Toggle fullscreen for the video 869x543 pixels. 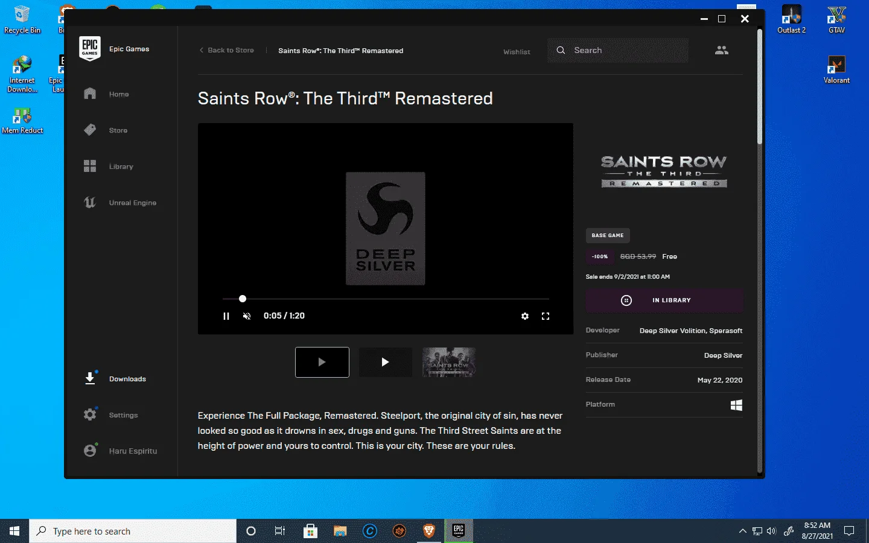coord(546,316)
